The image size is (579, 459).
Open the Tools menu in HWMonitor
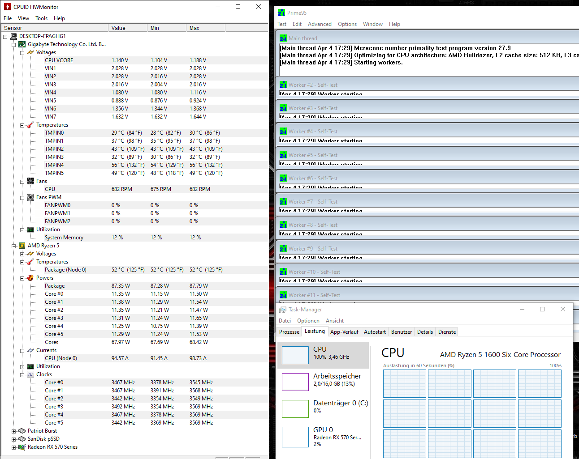tap(41, 18)
